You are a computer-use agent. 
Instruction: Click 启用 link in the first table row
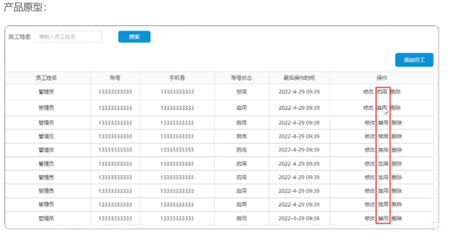click(383, 91)
